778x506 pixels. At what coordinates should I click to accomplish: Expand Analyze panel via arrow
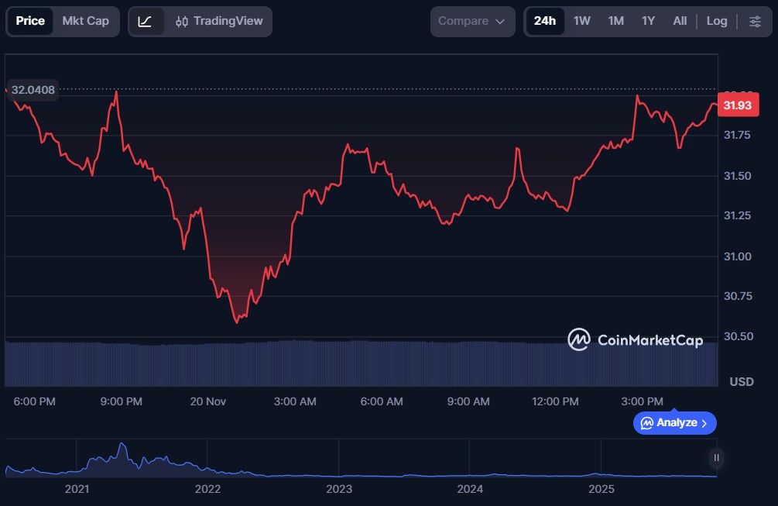tap(704, 423)
